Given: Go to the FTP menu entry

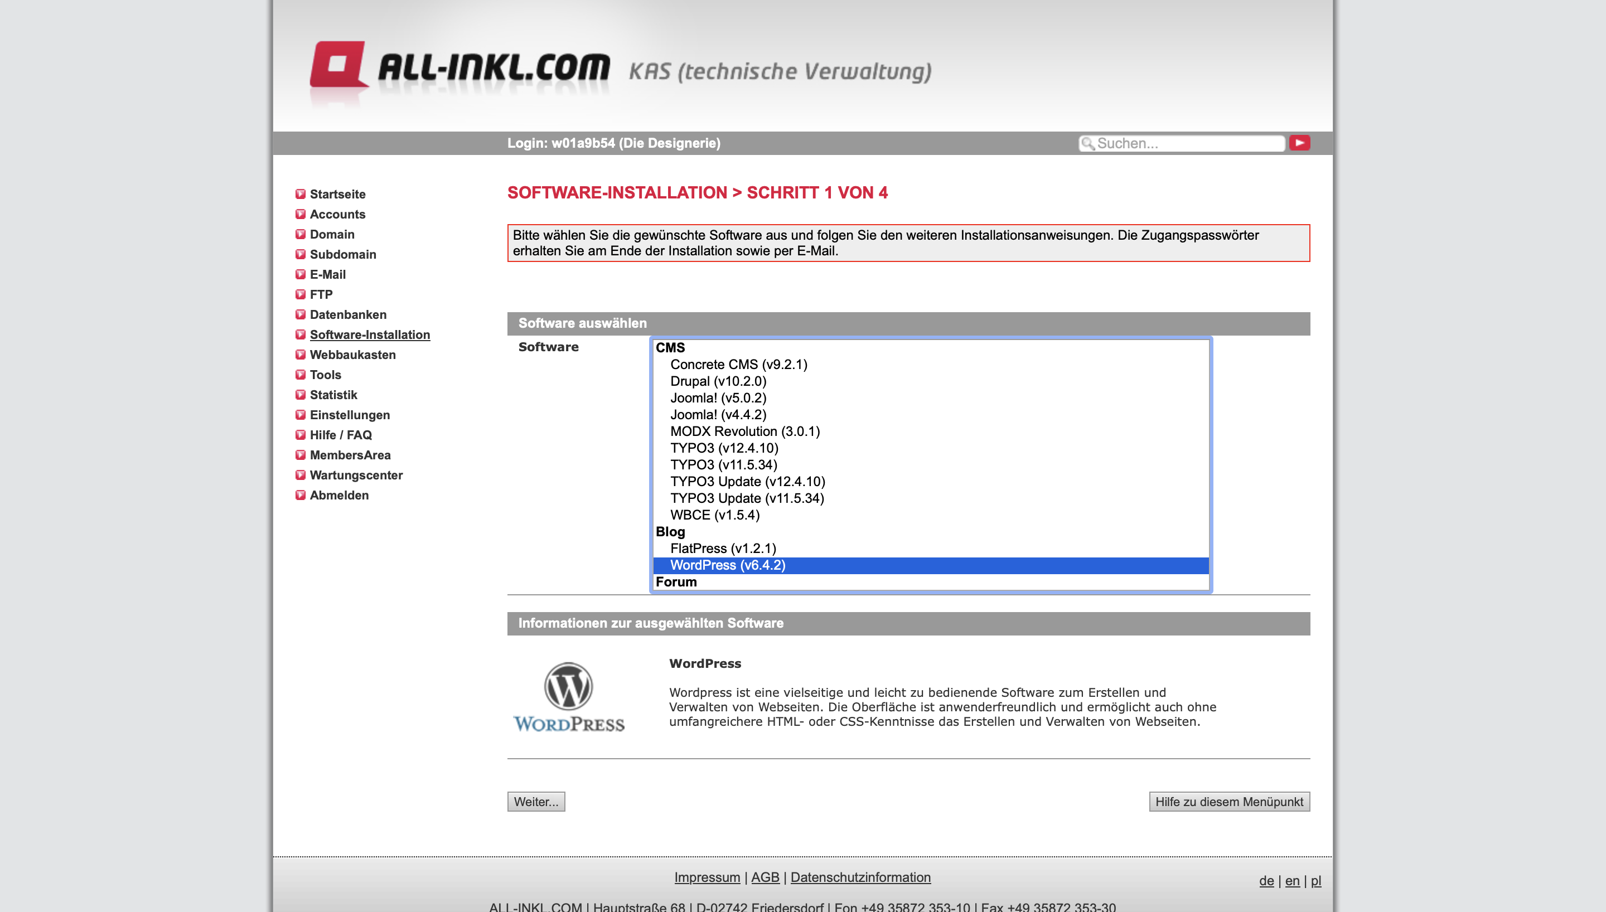Looking at the screenshot, I should tap(321, 294).
